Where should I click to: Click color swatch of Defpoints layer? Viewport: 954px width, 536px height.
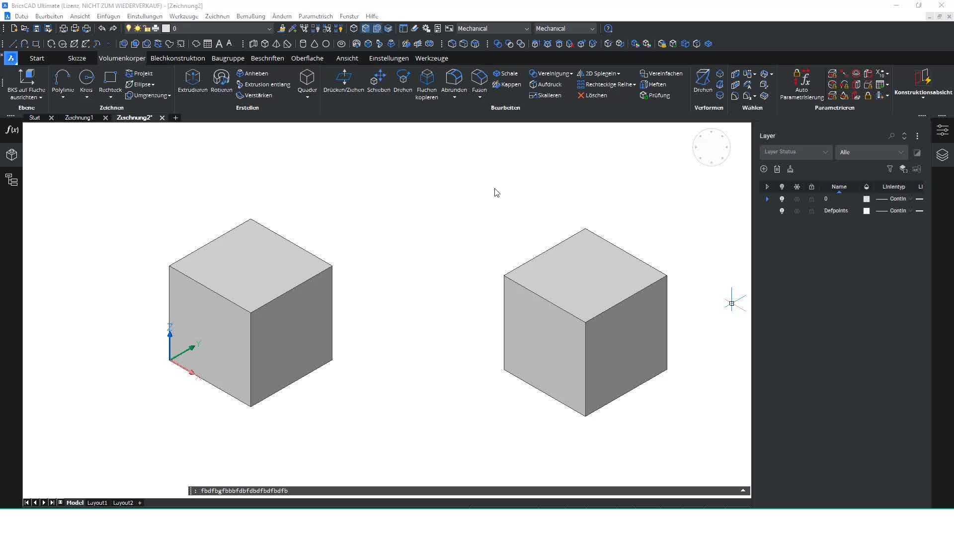(x=867, y=211)
